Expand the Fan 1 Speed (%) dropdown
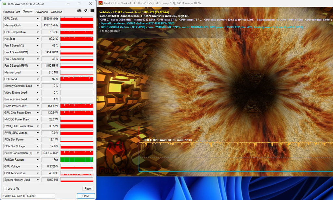The image size is (333, 200). click(x=38, y=46)
